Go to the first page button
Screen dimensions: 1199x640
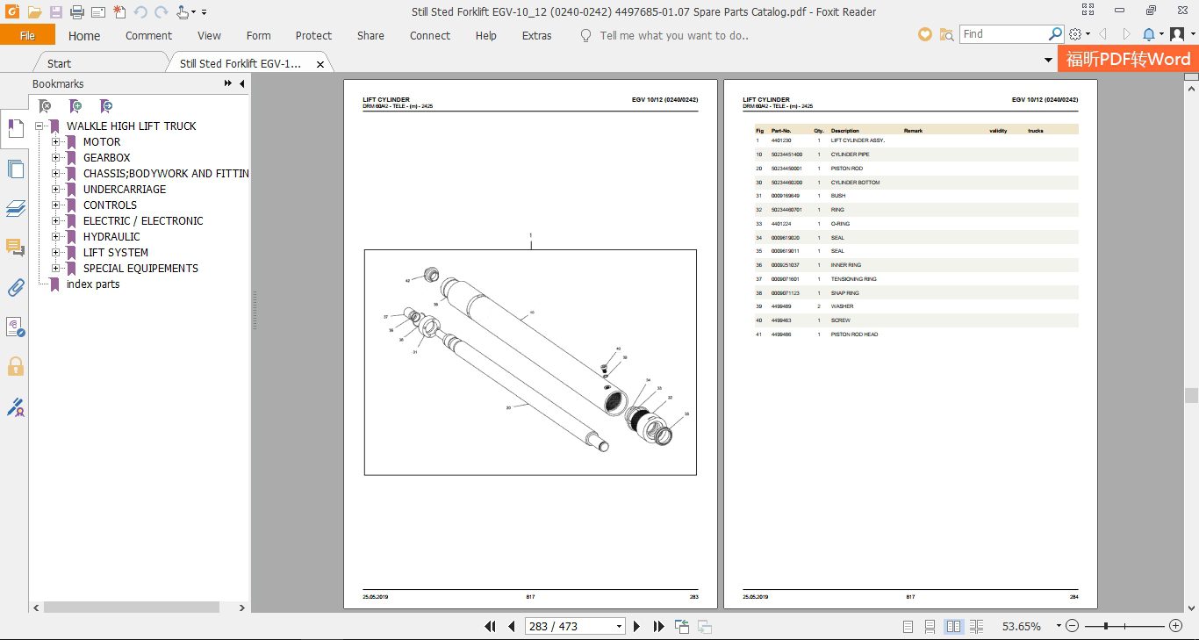pos(491,627)
